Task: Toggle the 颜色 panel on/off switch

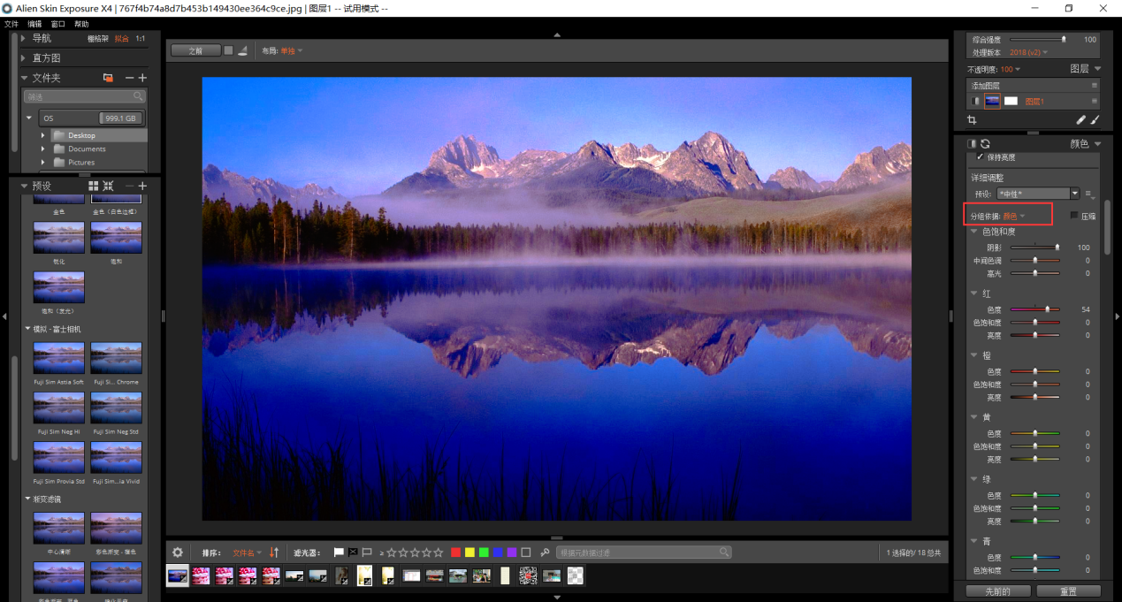Action: coord(972,143)
